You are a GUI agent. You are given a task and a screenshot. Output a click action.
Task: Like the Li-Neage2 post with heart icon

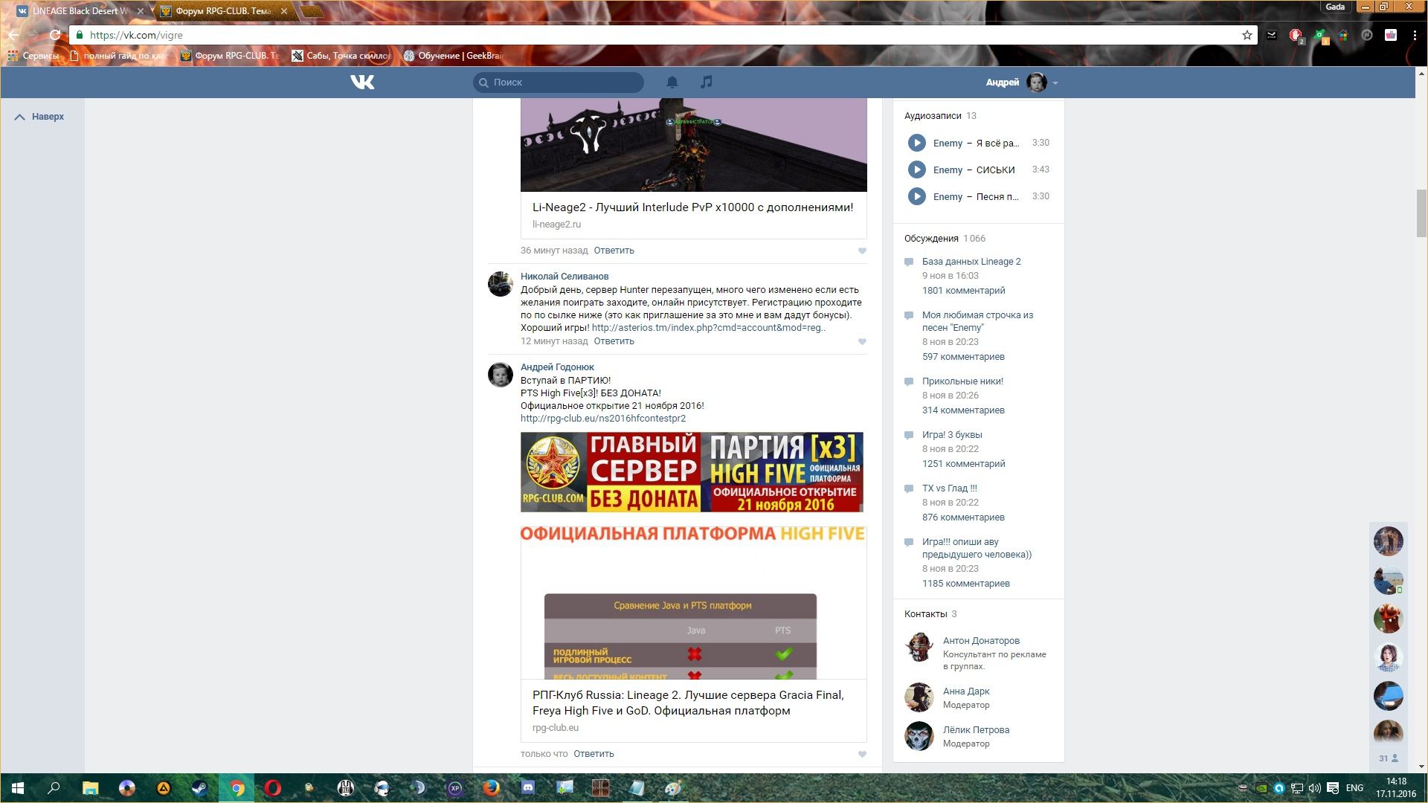pos(862,251)
